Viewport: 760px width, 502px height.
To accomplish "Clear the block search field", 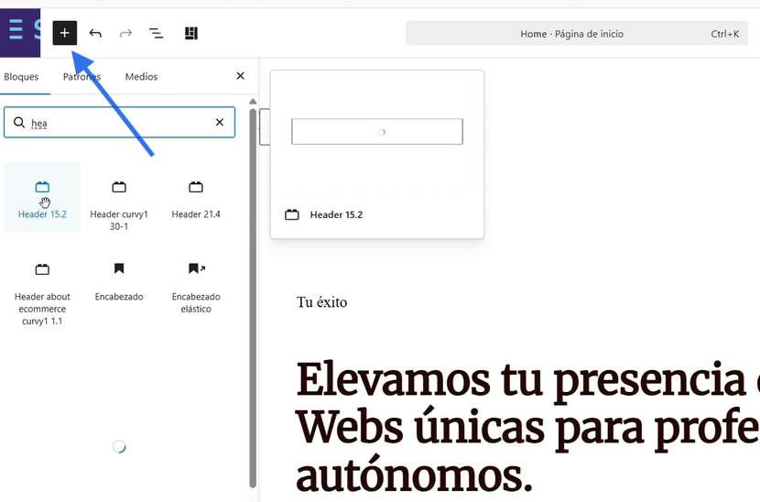I will pyautogui.click(x=220, y=122).
